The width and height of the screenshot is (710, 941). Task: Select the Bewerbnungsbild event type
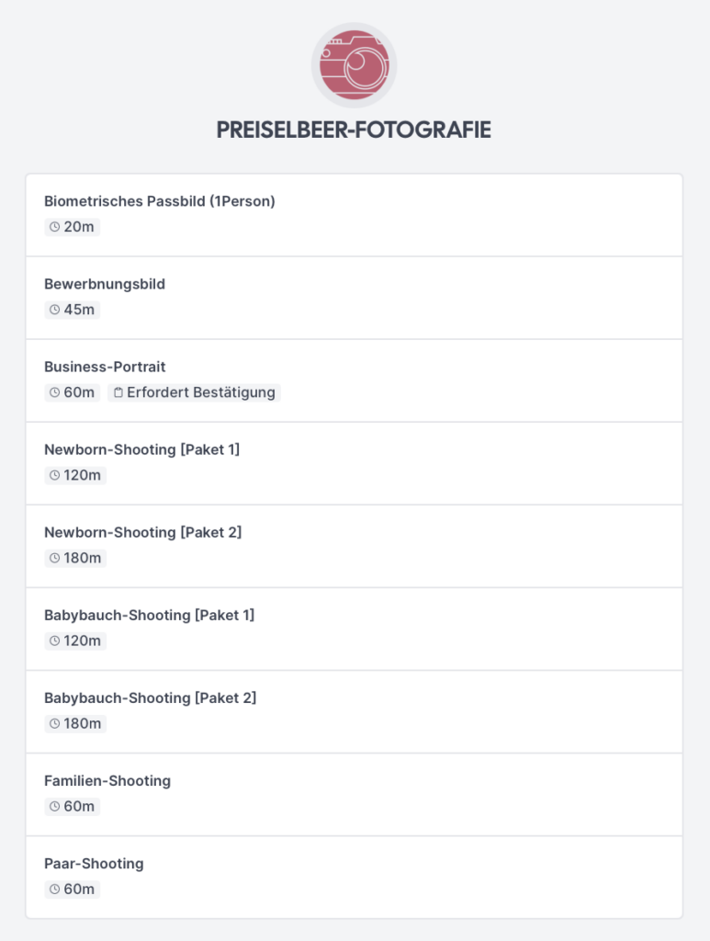[354, 299]
